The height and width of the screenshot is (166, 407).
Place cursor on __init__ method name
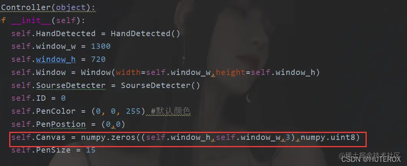coord(31,20)
